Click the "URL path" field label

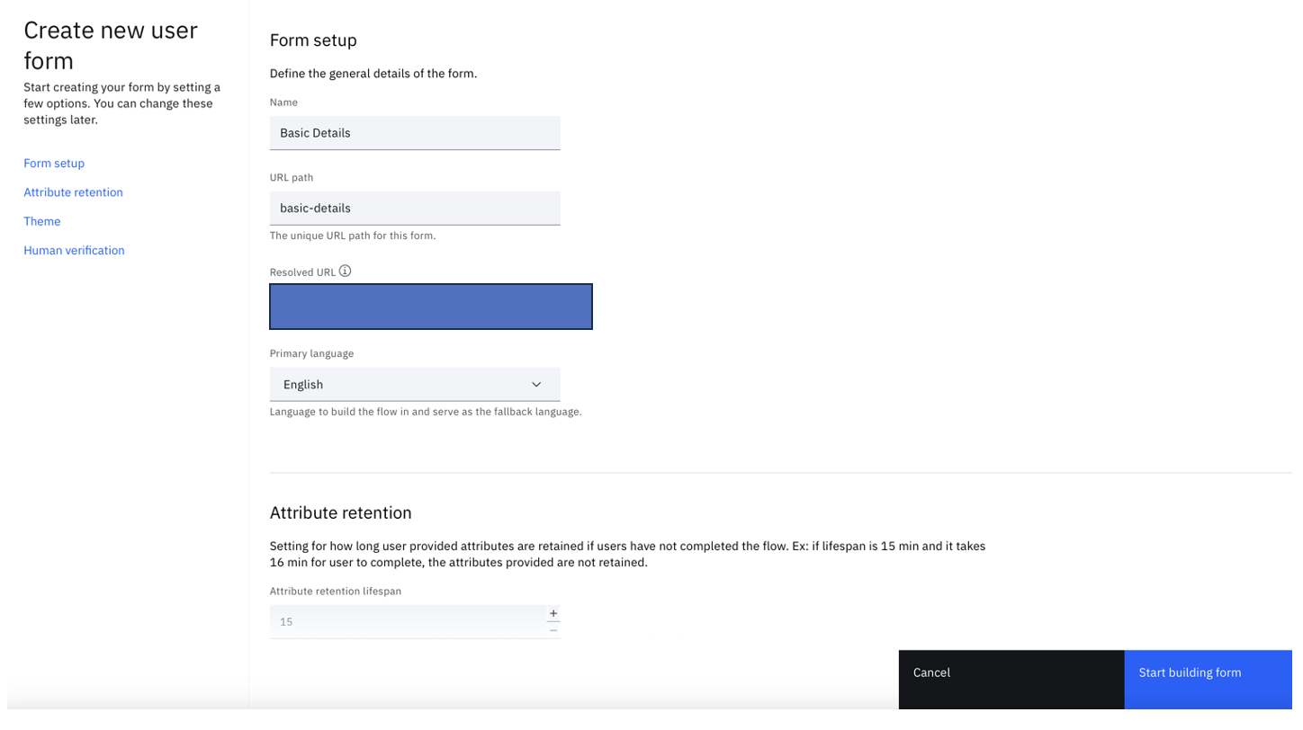(x=292, y=178)
